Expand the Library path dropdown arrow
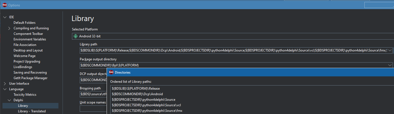Viewport: 394px width, 114px height. point(390,50)
